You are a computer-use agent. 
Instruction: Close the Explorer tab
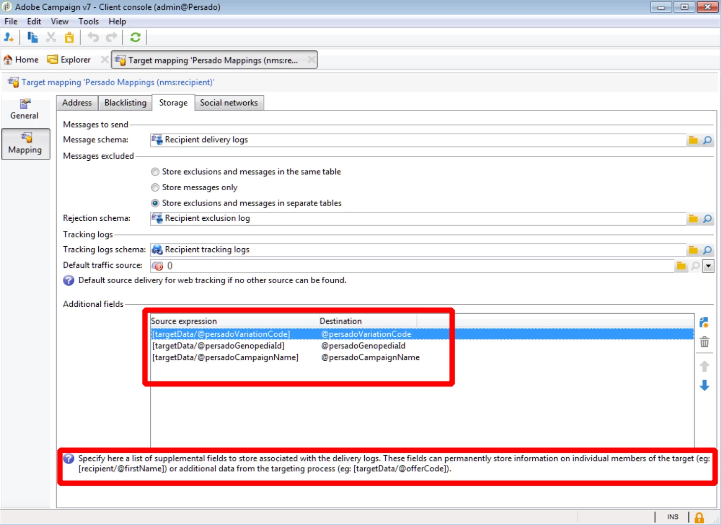(104, 59)
